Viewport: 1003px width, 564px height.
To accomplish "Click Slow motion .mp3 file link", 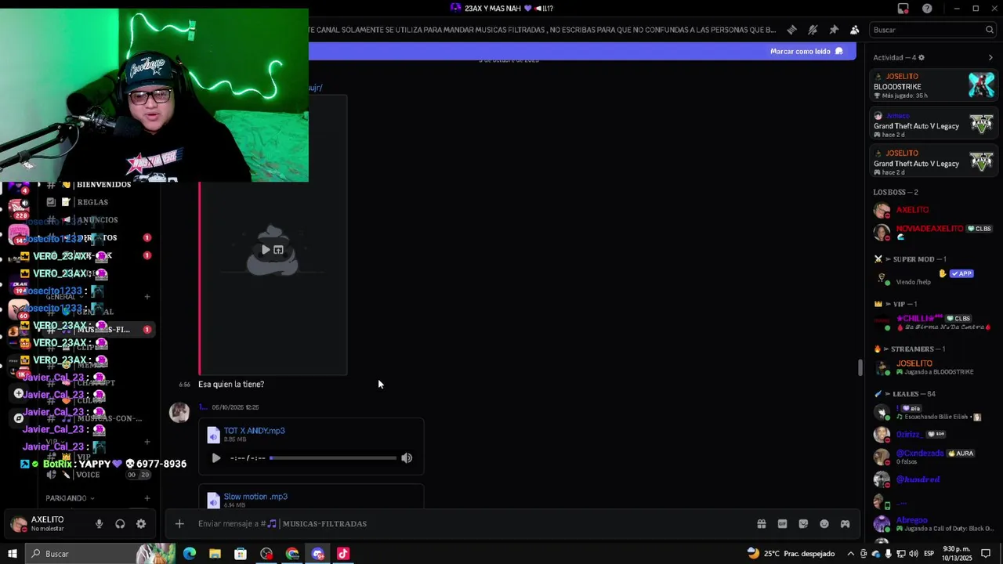I will [255, 497].
